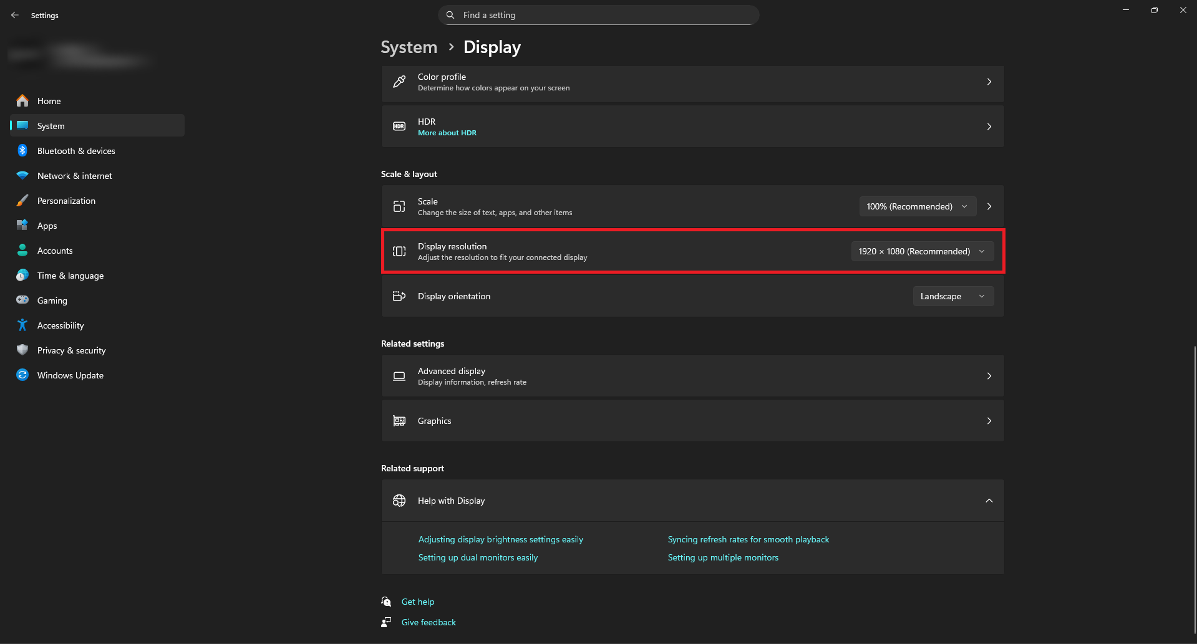This screenshot has height=644, width=1197.
Task: Click the Windows Update sidebar icon
Action: 22,375
